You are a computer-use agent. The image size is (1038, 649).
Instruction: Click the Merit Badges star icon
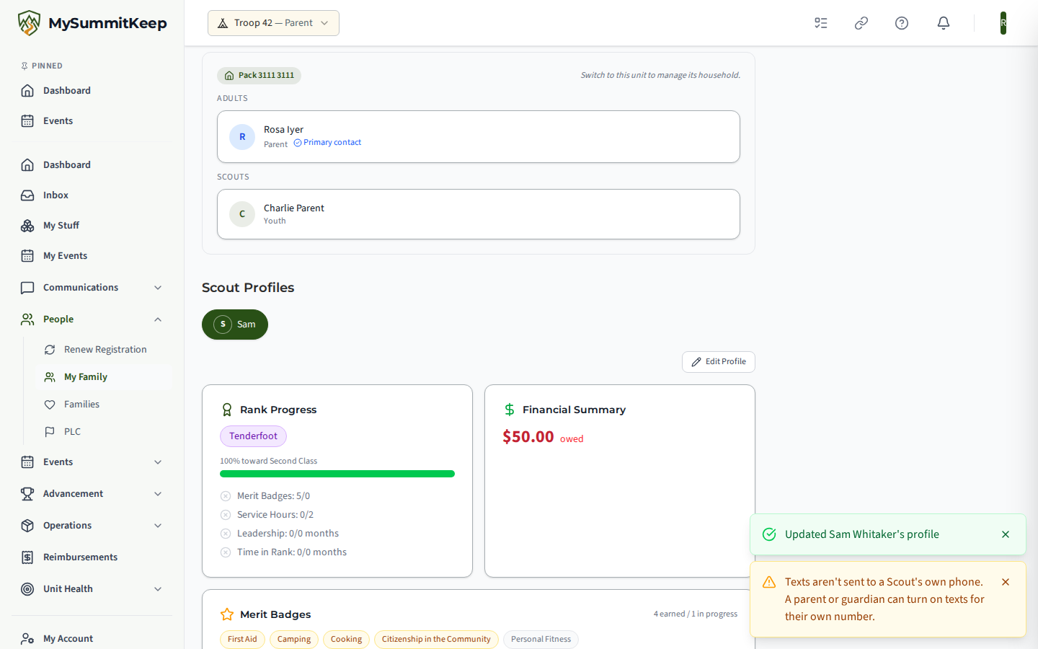pyautogui.click(x=227, y=614)
